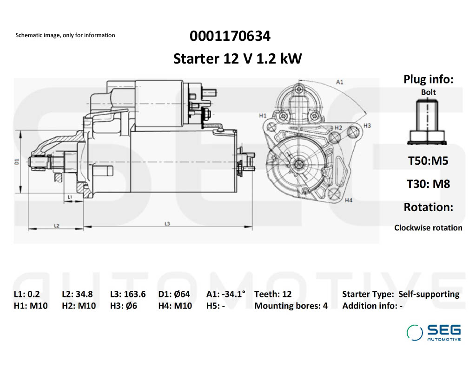
Task: Click the L3: 163.6 dimension value
Action: [x=128, y=294]
